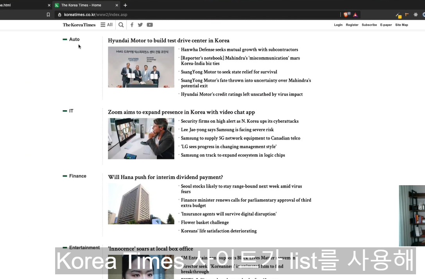Click The Korea Times logo
This screenshot has height=279, width=425.
click(x=79, y=25)
